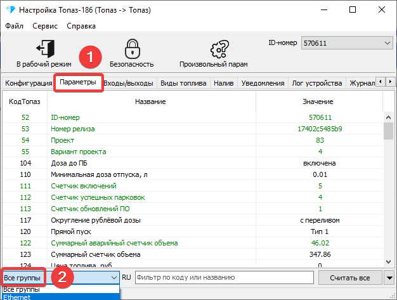Select the Счетчик успешных парковок row
This screenshot has height=300, width=397.
[193, 197]
